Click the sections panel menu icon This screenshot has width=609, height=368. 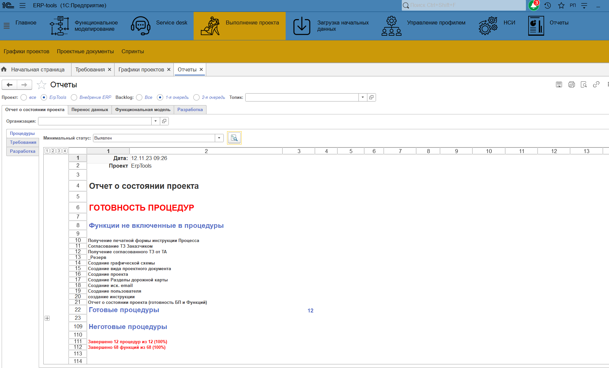pos(7,26)
